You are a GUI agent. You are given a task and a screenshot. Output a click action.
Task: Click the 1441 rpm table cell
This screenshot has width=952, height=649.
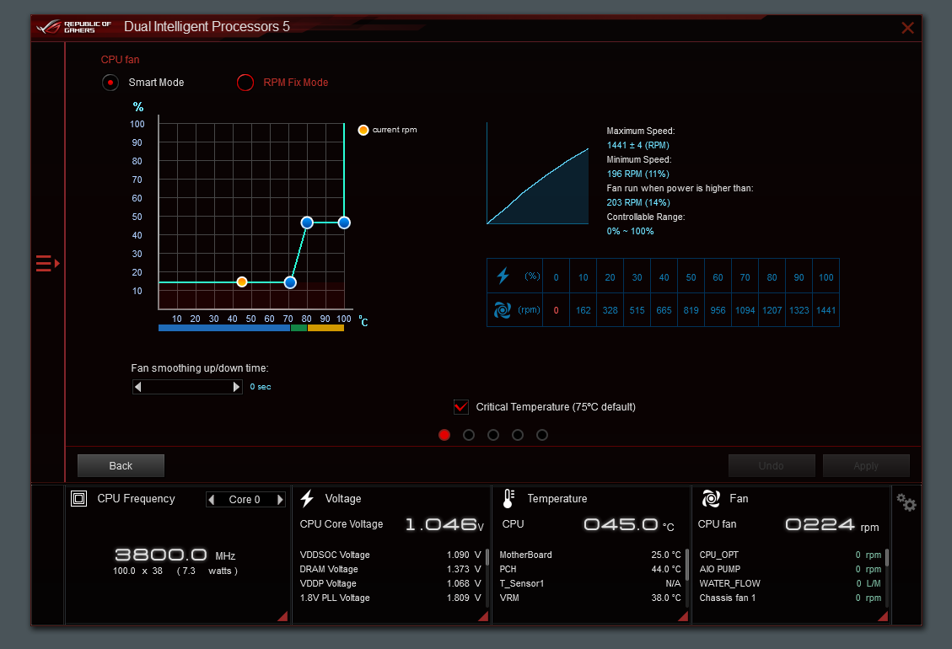tap(826, 310)
